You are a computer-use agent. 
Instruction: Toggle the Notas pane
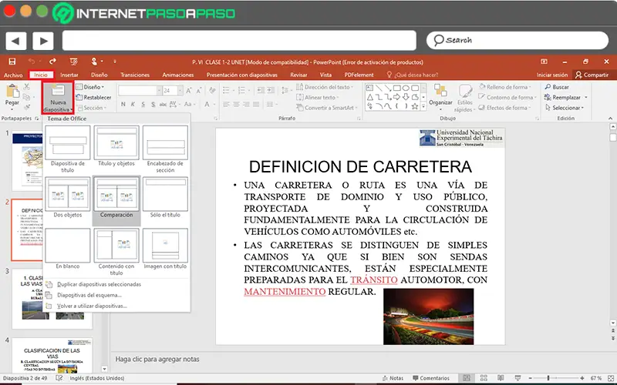point(393,378)
